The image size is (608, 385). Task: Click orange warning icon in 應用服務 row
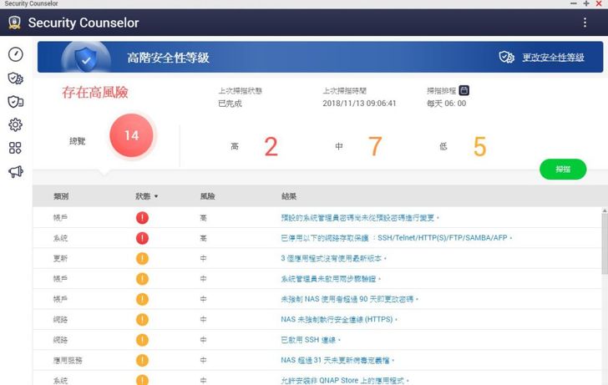pos(142,360)
